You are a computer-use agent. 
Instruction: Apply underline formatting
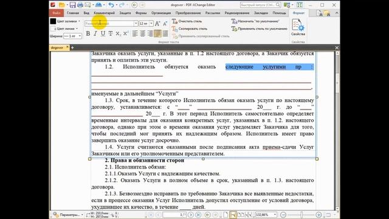point(103,33)
